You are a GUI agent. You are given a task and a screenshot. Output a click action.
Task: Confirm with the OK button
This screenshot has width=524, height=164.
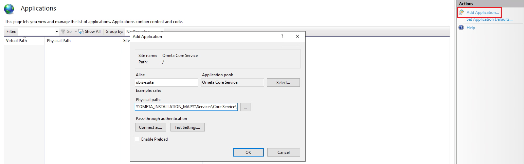[x=248, y=152]
